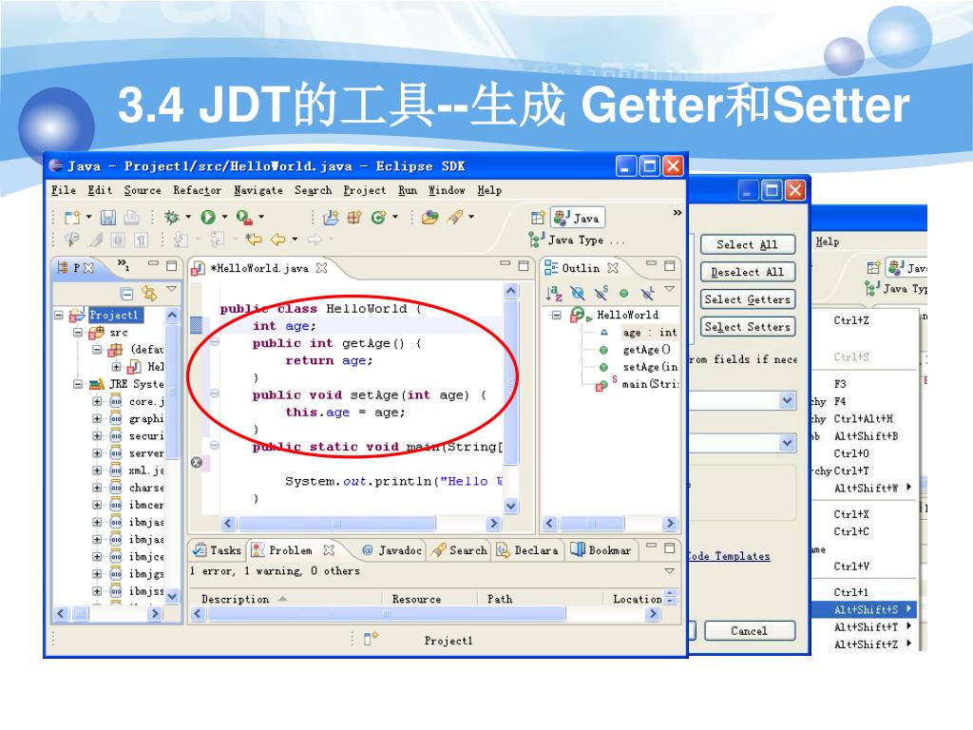Select the Java perspective button
Viewport: 973px width, 730px height.
click(x=577, y=218)
